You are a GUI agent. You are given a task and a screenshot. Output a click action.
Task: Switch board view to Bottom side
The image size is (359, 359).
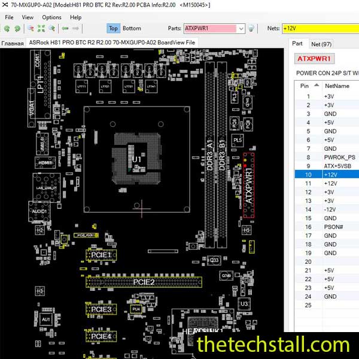[132, 28]
